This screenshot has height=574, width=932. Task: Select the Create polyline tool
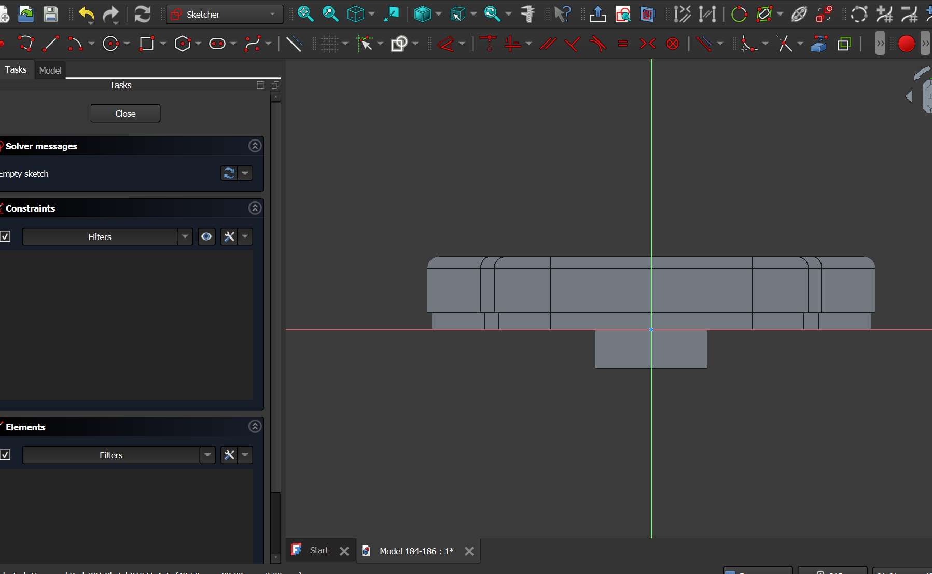tap(26, 44)
